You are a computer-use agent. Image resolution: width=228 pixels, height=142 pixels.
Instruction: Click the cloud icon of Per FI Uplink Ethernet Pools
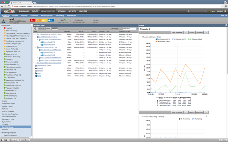coord(36,34)
